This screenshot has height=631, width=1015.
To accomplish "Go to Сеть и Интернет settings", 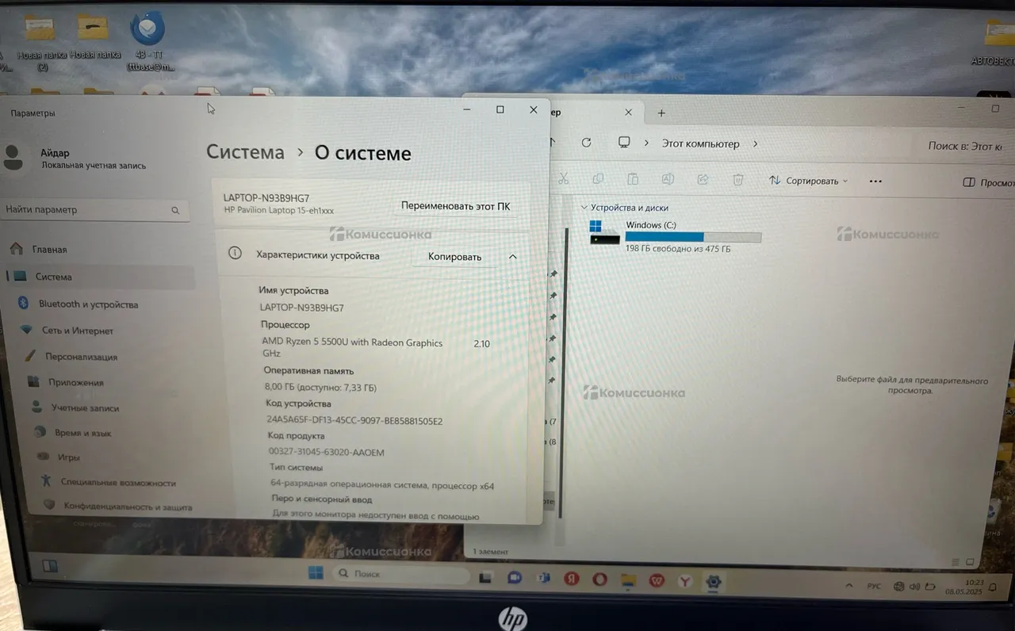I will pyautogui.click(x=77, y=331).
